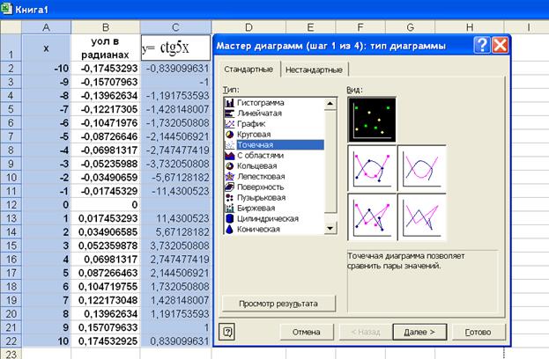Viewport: 549px width, 359px height.
Task: Click the select-all corner of the sheet
Action: click(x=11, y=27)
